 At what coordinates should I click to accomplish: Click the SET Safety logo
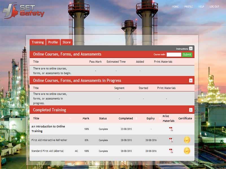coord(23,11)
